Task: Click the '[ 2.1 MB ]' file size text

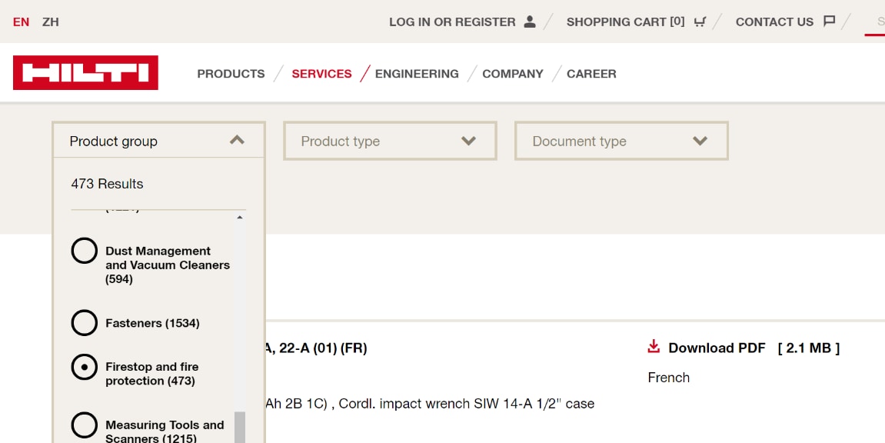Action: tap(809, 348)
